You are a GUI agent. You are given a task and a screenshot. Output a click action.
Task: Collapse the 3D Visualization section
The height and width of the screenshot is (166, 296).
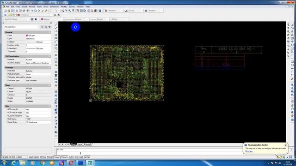[49, 56]
